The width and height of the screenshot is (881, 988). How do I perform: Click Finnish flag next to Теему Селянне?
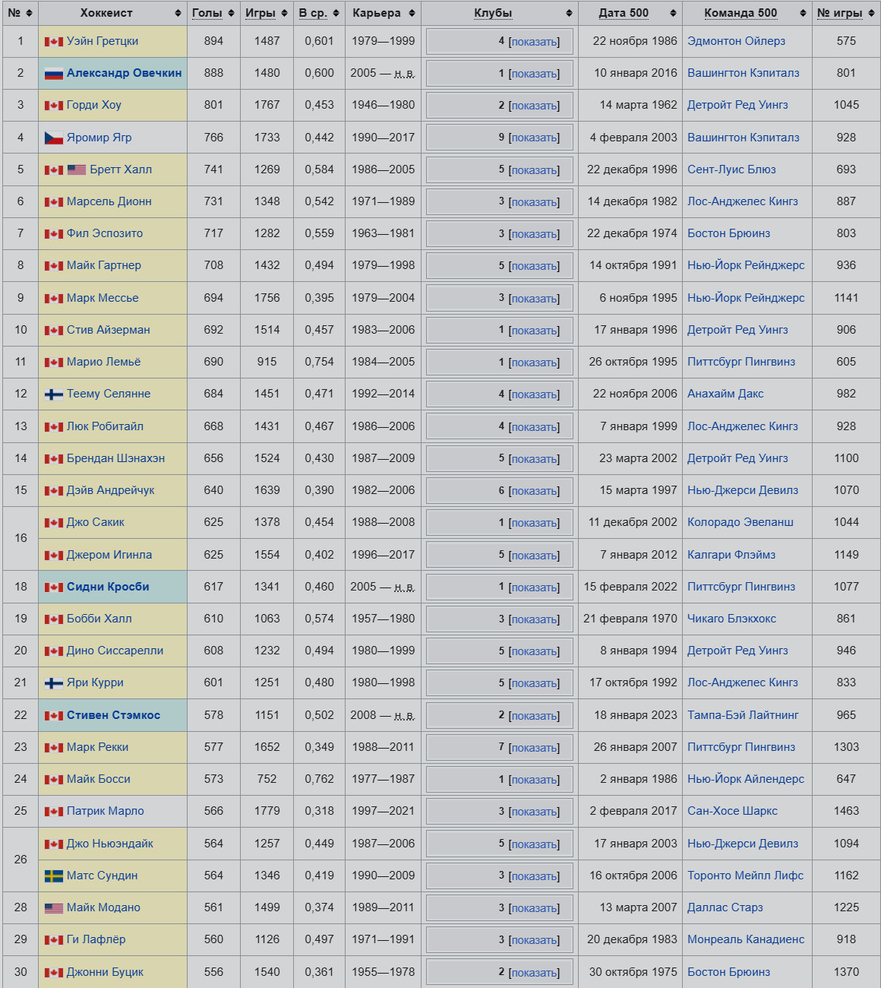[54, 394]
